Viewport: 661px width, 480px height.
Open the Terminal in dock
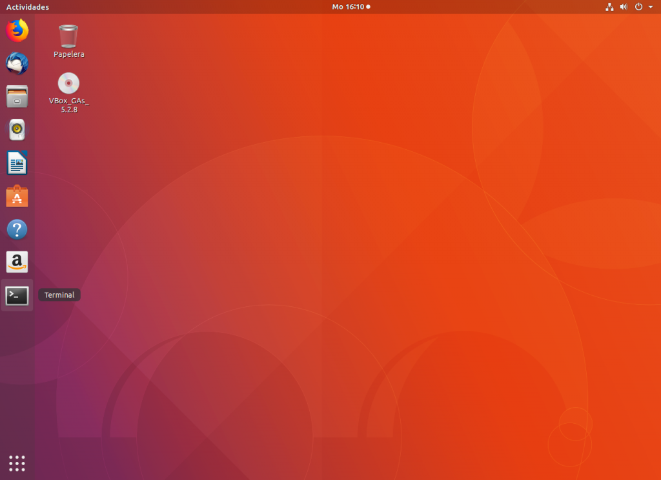[x=17, y=295]
